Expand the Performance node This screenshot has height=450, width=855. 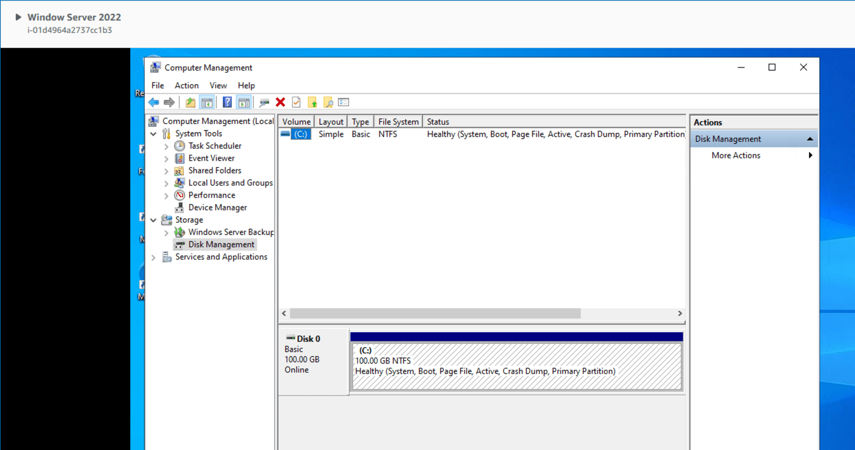(166, 196)
